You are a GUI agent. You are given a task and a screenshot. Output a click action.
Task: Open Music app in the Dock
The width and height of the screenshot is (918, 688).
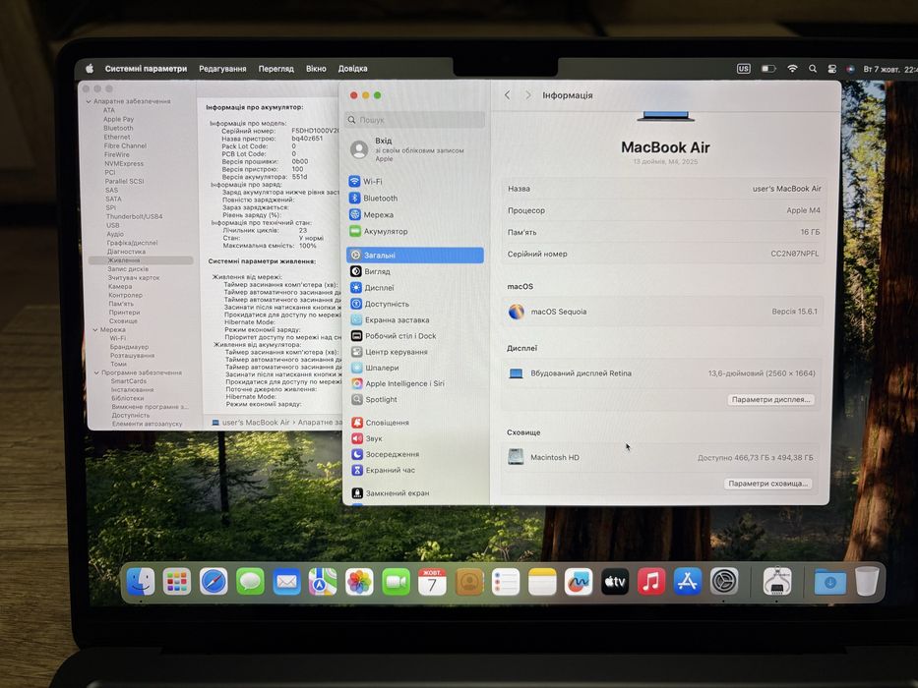click(x=651, y=582)
